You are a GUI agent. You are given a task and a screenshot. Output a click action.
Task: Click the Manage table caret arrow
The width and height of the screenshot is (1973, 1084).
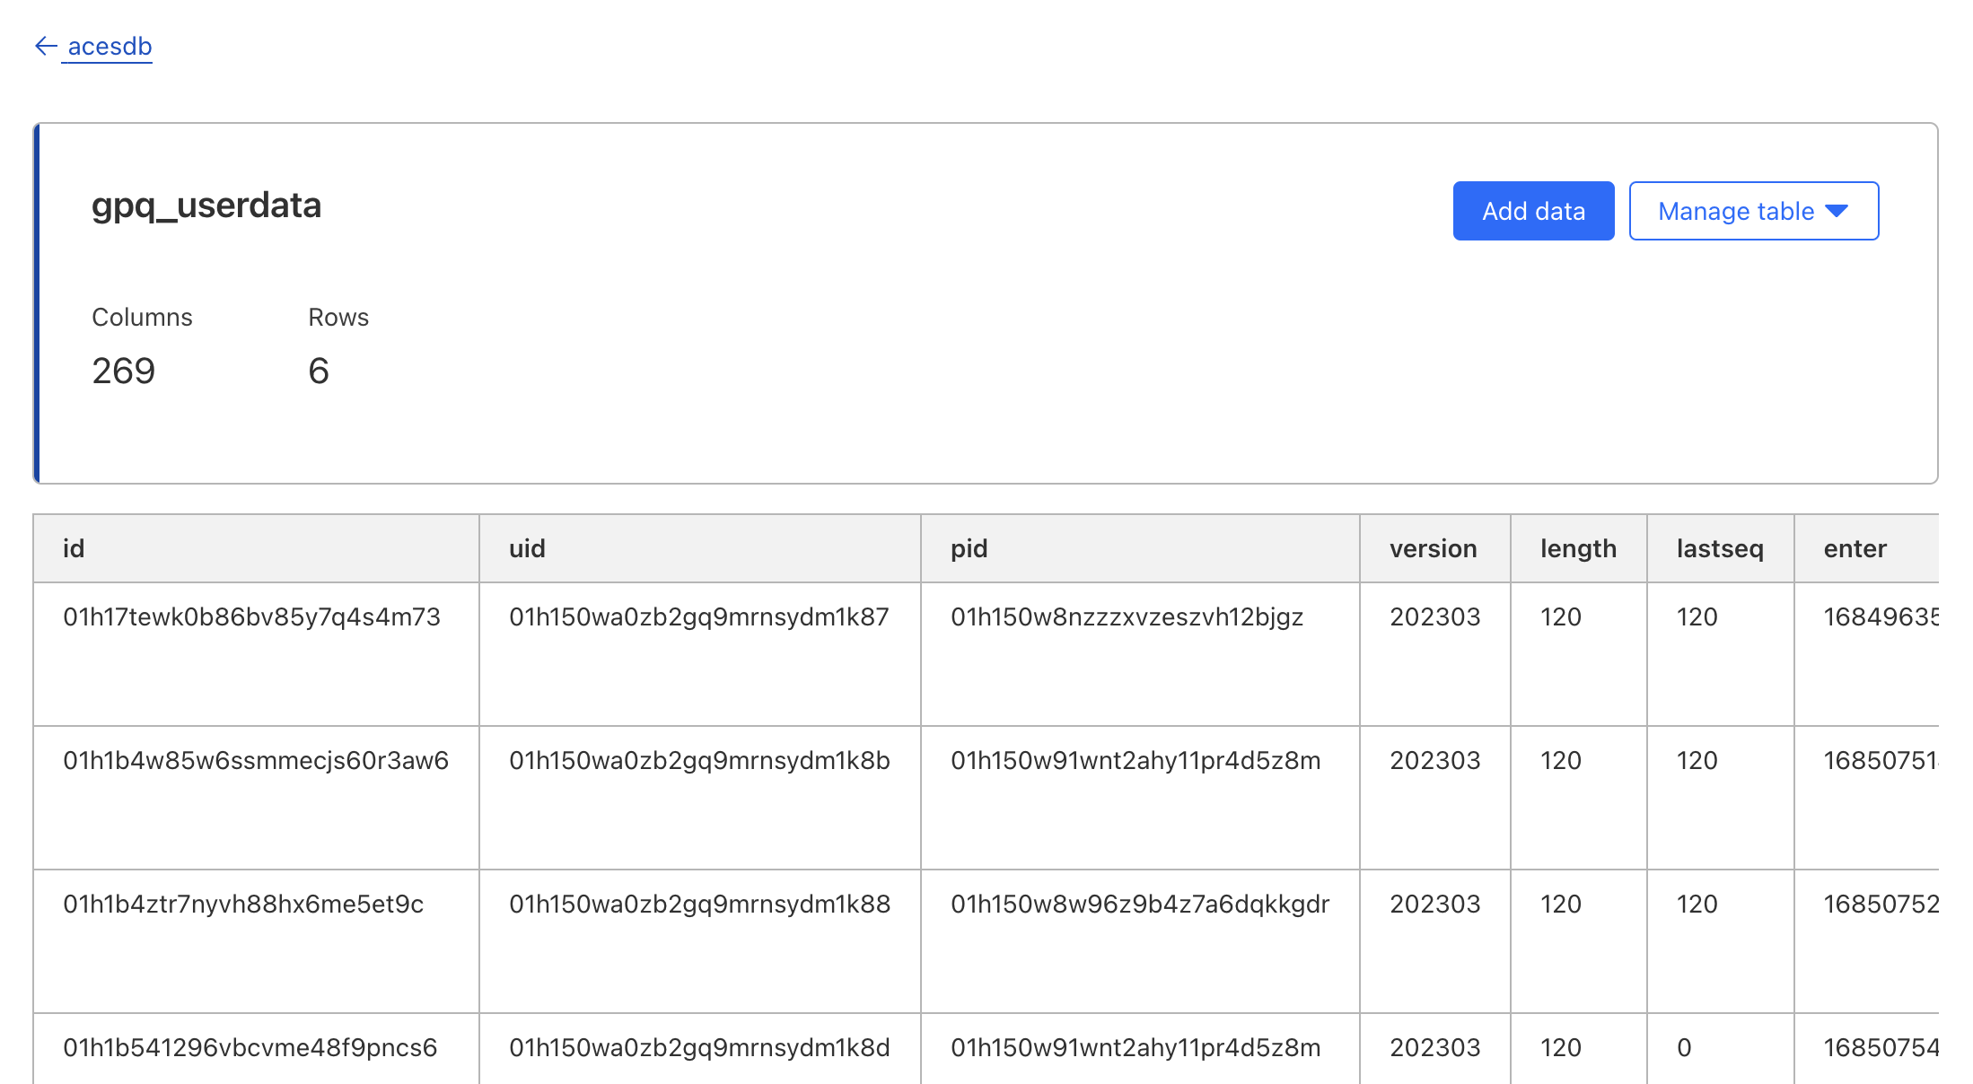pyautogui.click(x=1837, y=211)
